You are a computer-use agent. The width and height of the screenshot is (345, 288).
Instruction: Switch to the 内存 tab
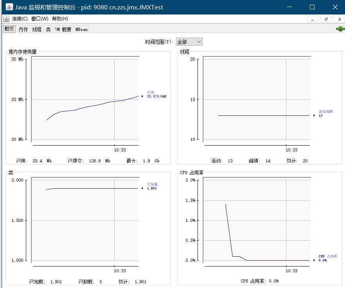(23, 29)
